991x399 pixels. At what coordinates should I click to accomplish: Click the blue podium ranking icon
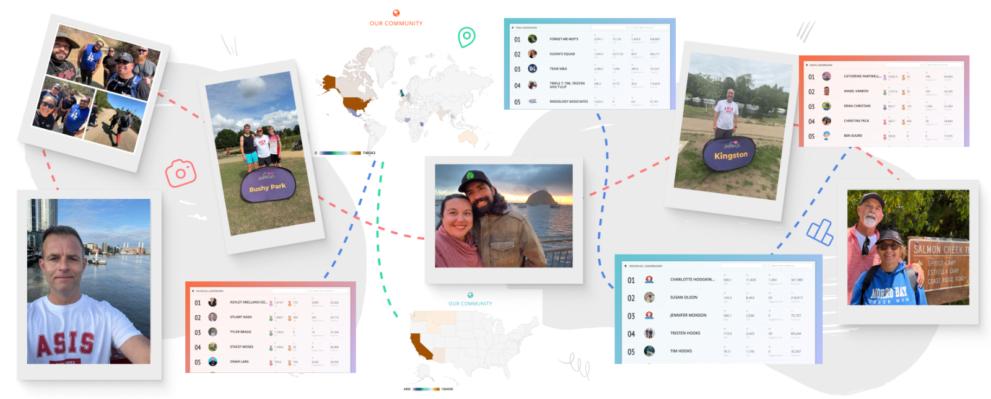click(819, 232)
